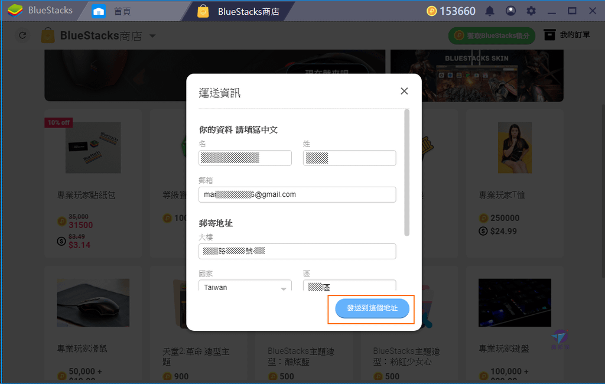Click the coin icon beside 31500
Viewport: 605px width, 384px height.
point(61,222)
